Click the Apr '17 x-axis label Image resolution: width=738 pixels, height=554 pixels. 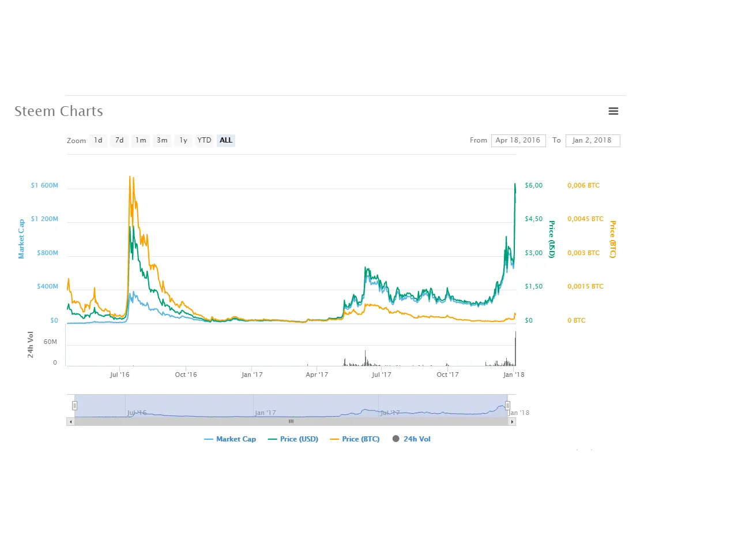click(317, 375)
